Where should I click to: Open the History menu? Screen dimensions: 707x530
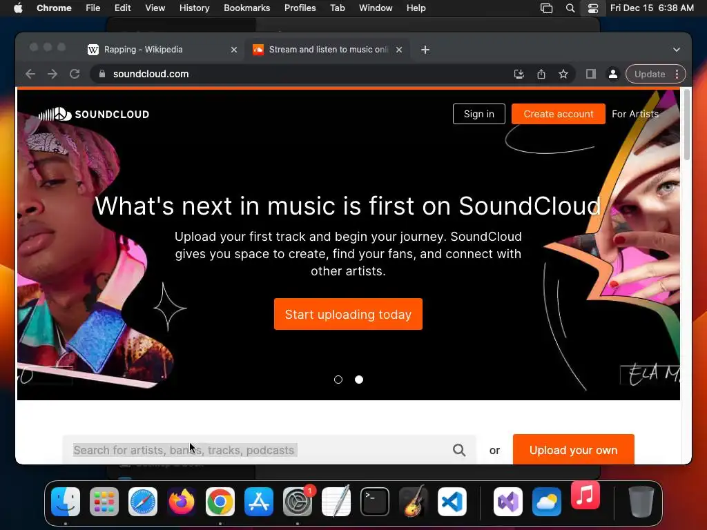pyautogui.click(x=194, y=8)
